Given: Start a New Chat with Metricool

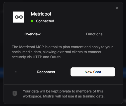Looking at the screenshot, I should [x=93, y=72].
